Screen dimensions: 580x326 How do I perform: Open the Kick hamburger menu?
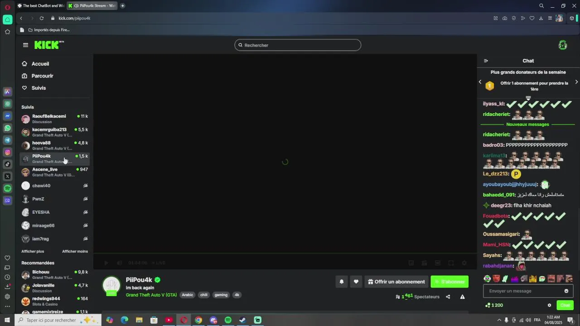pos(25,45)
